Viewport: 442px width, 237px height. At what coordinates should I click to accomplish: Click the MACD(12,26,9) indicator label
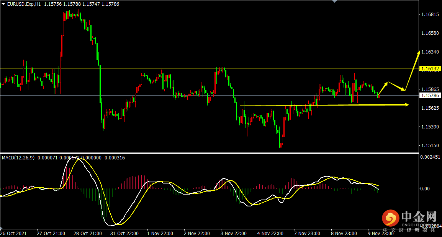coord(18,158)
